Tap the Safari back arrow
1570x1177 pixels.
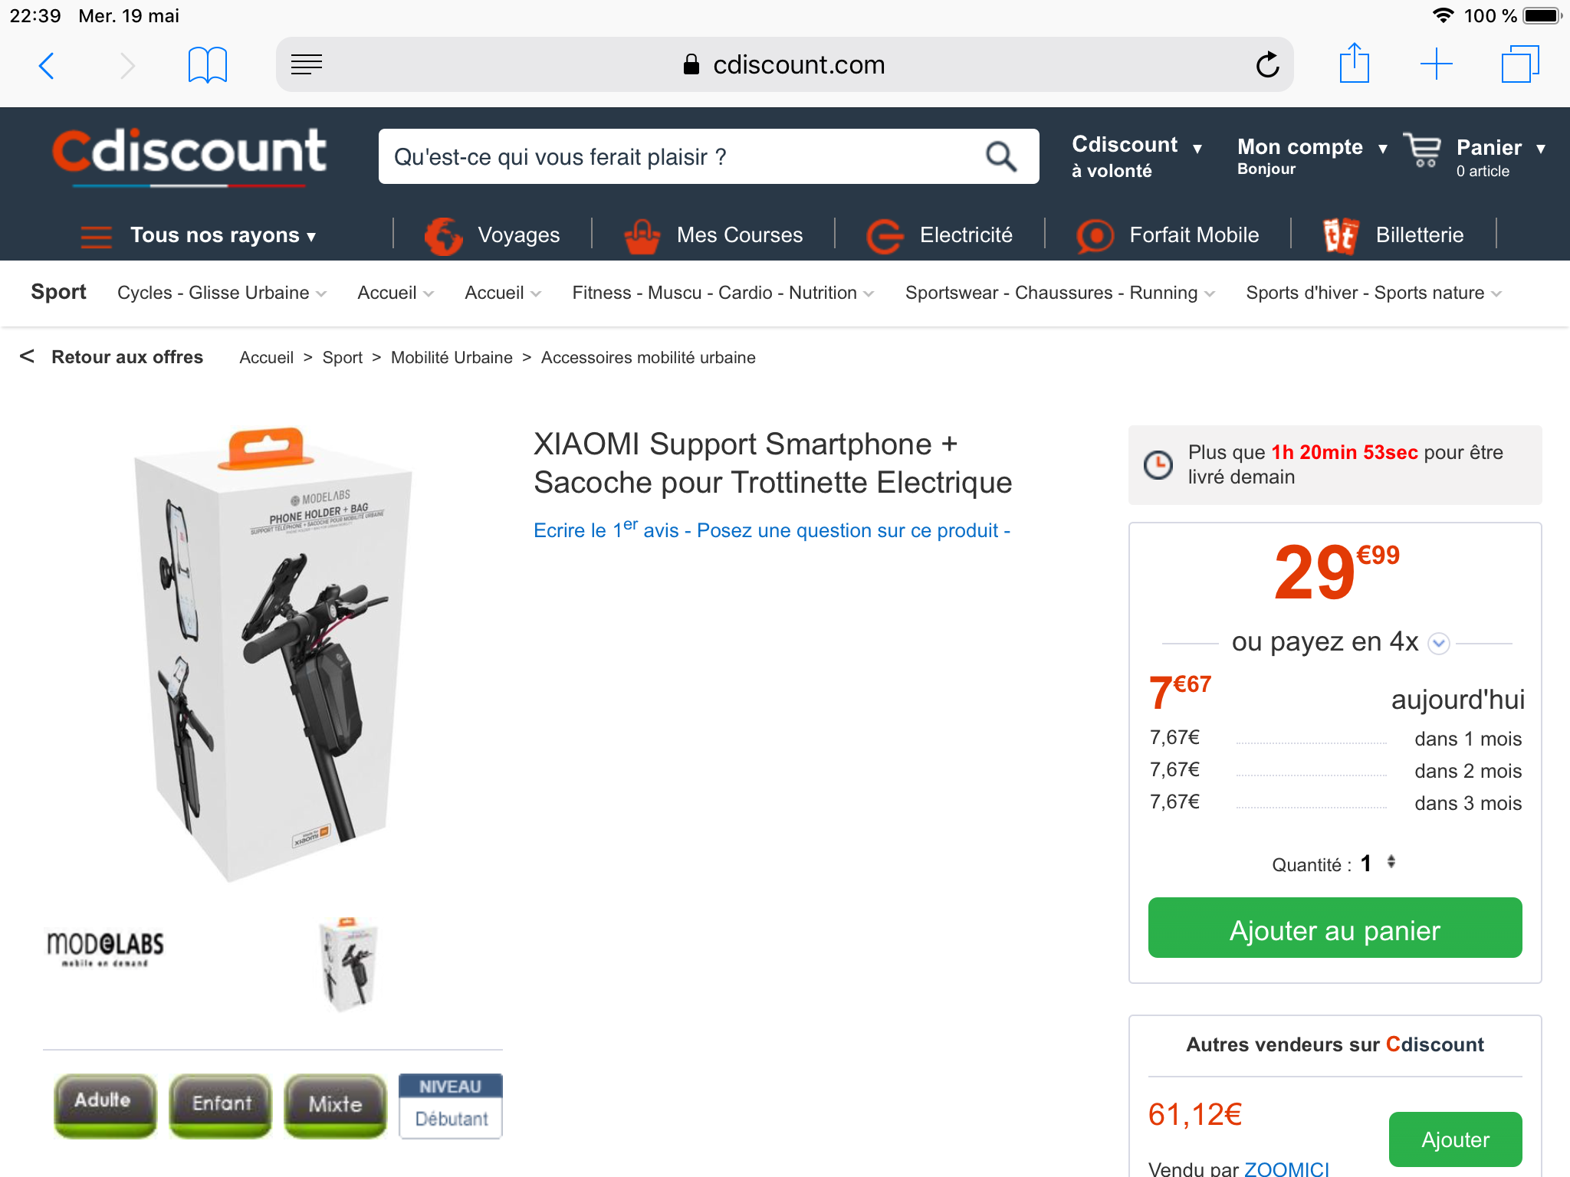point(47,66)
